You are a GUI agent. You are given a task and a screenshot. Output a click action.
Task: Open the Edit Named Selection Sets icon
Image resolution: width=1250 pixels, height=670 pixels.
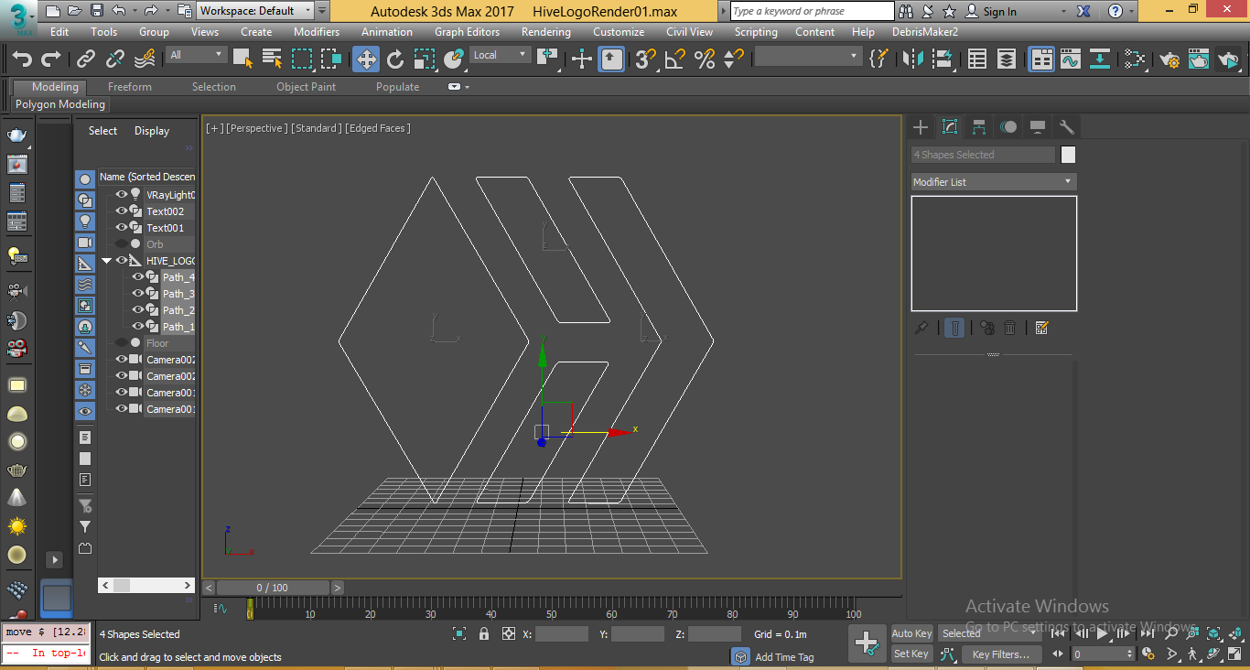pyautogui.click(x=878, y=59)
